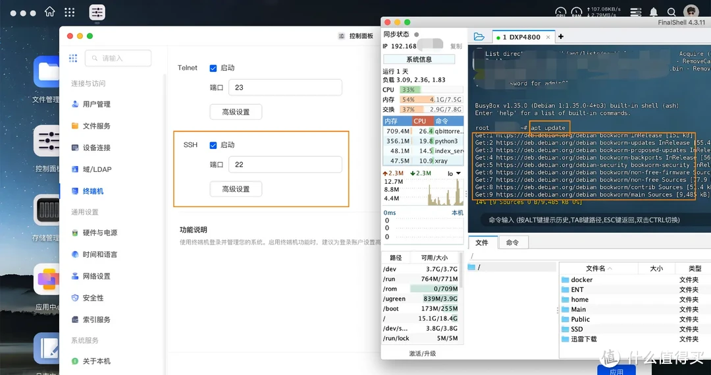
Task: Select 终端机 in sidebar
Action: 88,191
